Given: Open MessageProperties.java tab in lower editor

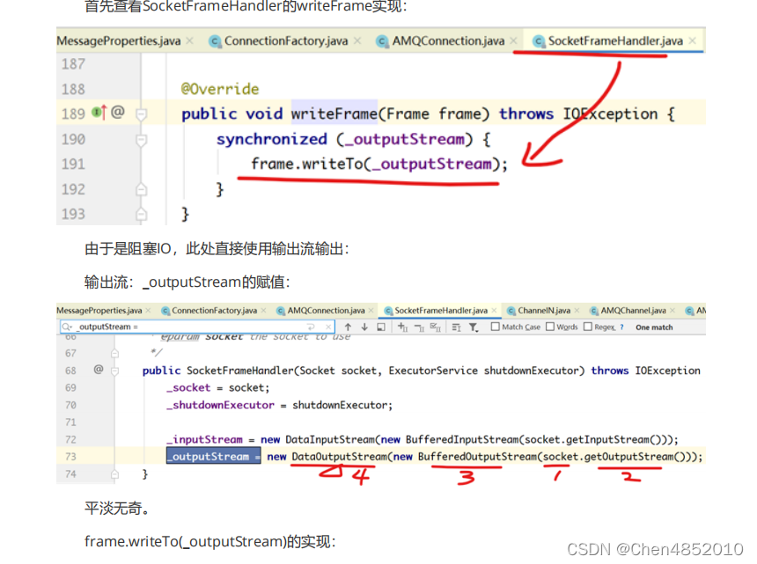Looking at the screenshot, I should (x=99, y=311).
